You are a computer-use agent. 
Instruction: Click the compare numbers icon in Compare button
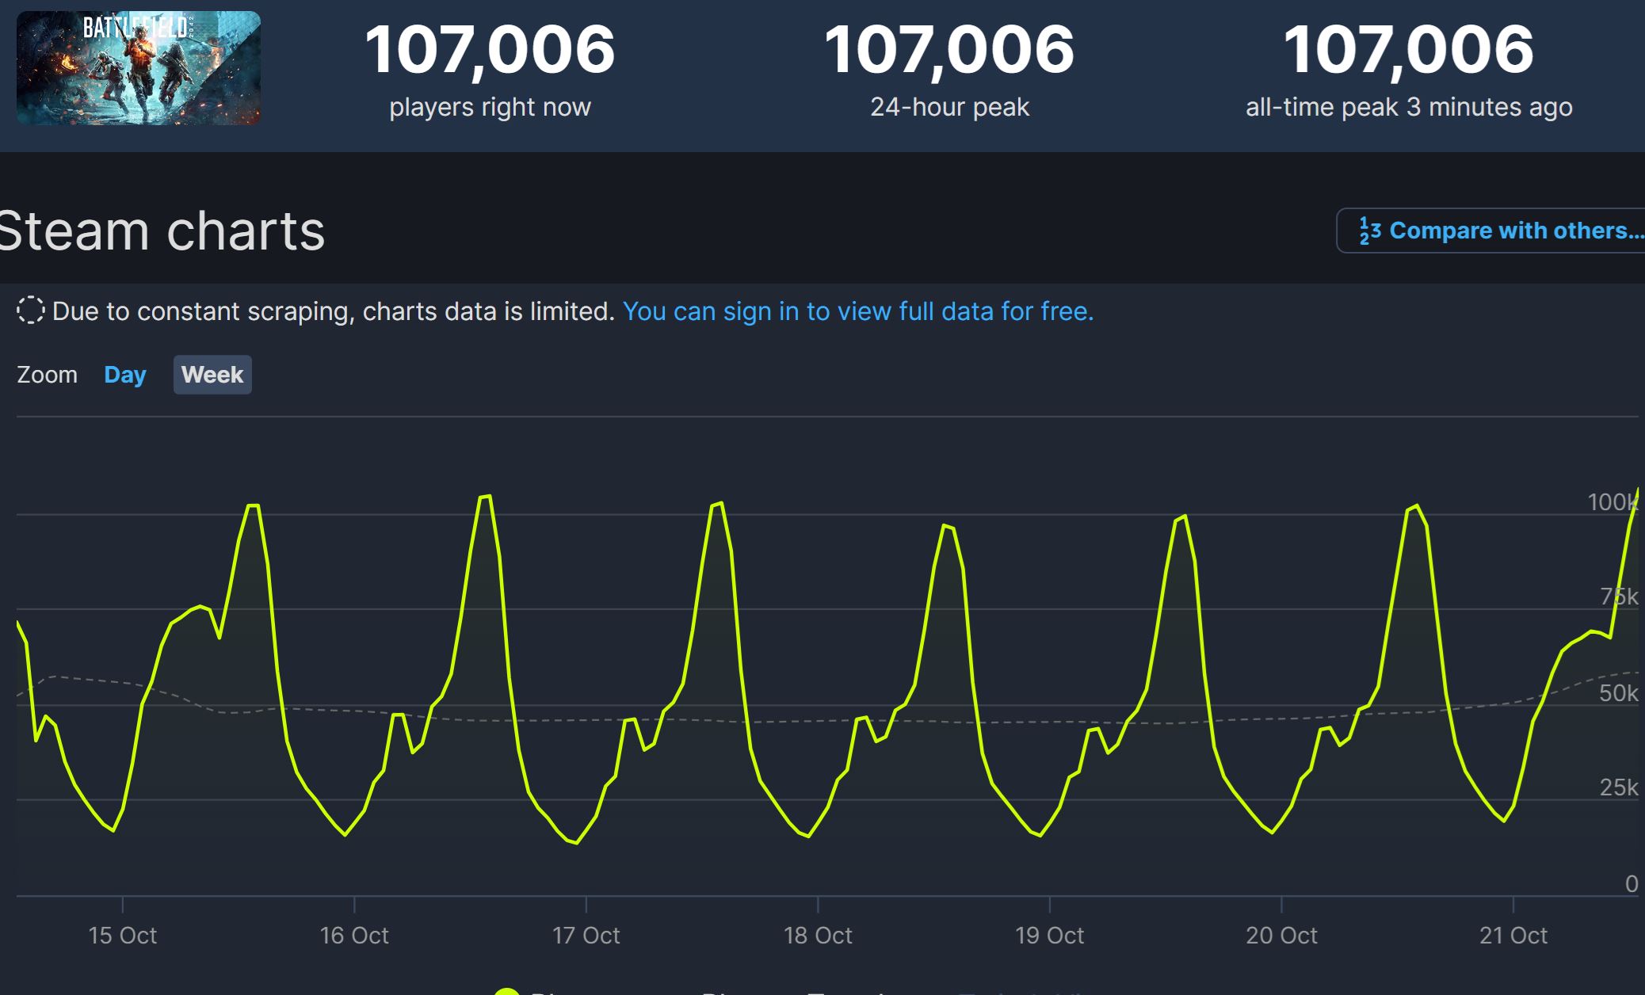(x=1370, y=231)
